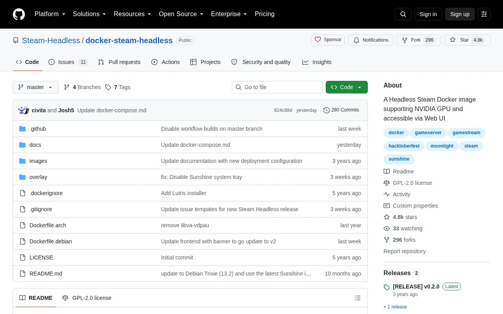Click the Sign in button
The image size is (503, 314).
tap(428, 14)
